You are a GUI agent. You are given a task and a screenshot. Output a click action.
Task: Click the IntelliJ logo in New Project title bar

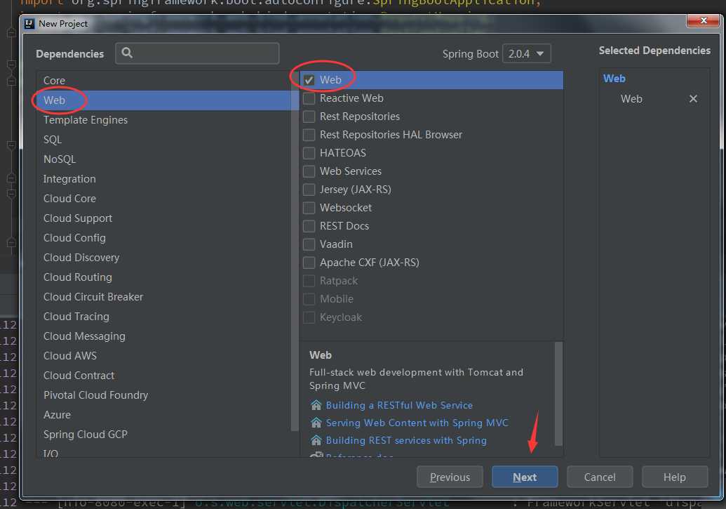(x=29, y=24)
